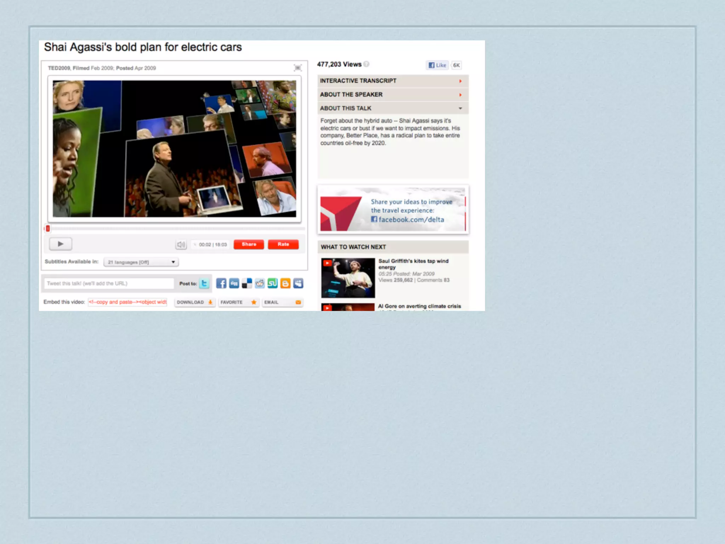Bookmark talk with Delicious icon
The image size is (725, 544).
[247, 283]
